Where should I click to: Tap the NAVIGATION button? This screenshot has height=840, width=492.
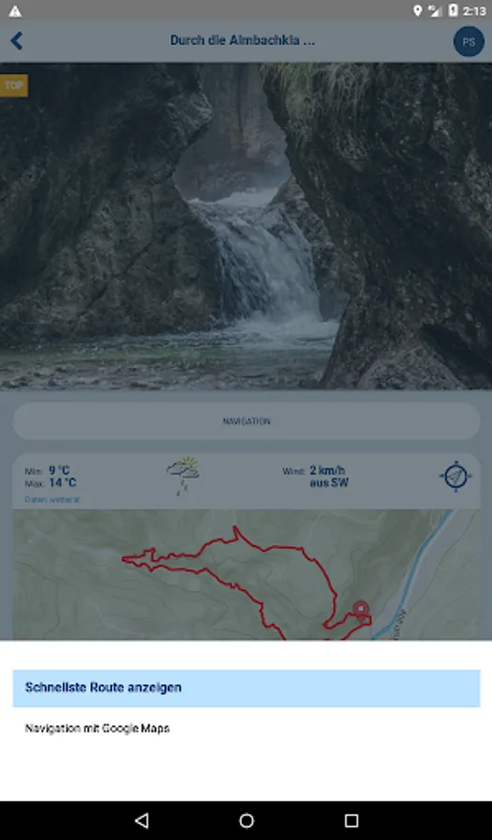[246, 421]
